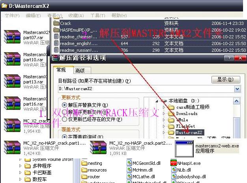The image size is (247, 183).
Task: Select MC_X2_no-HASP_crack.part1 archive icon
Action: tap(12, 147)
